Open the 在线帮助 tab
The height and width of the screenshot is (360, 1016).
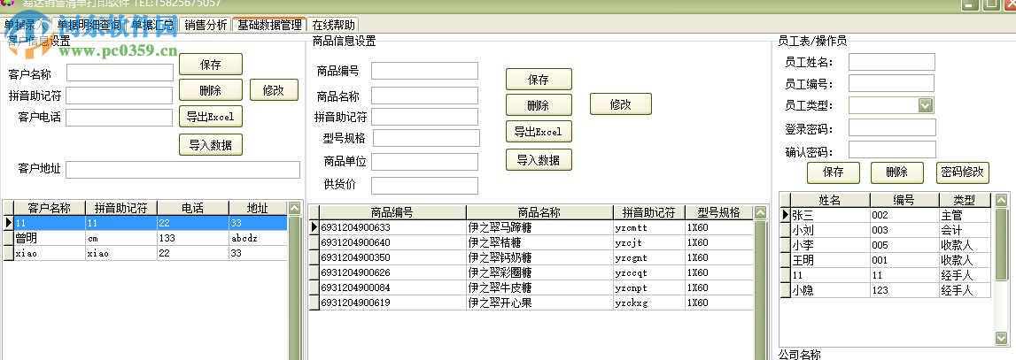333,26
